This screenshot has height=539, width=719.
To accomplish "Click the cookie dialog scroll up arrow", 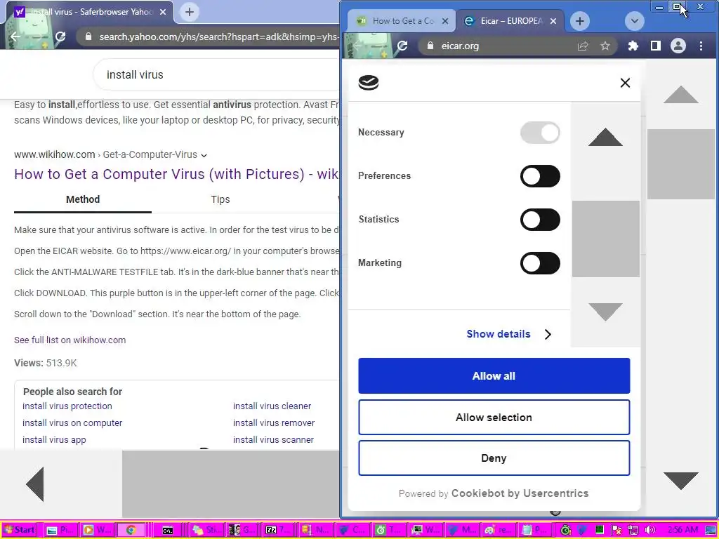I will (x=605, y=137).
